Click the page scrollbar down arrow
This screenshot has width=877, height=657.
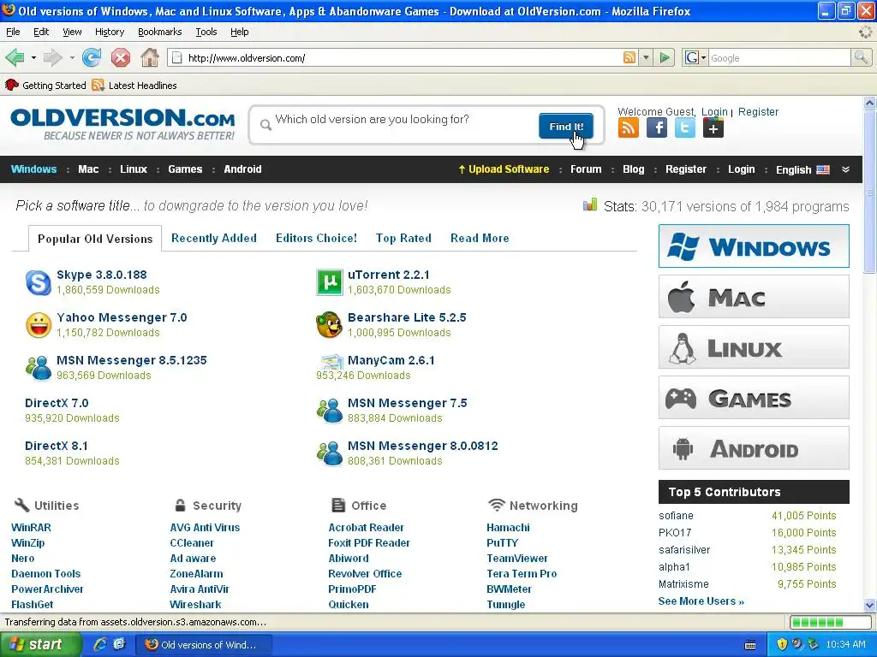tap(869, 605)
